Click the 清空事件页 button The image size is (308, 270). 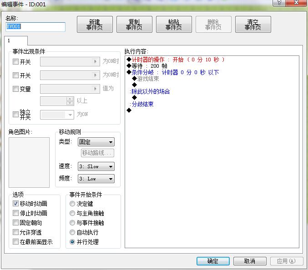coord(253,25)
